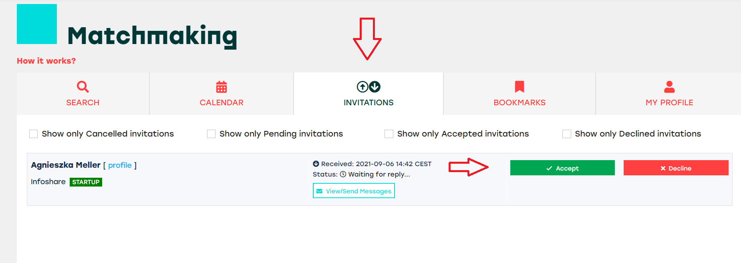Image resolution: width=741 pixels, height=263 pixels.
Task: Open the BOOKMARKS tab
Action: (x=520, y=94)
